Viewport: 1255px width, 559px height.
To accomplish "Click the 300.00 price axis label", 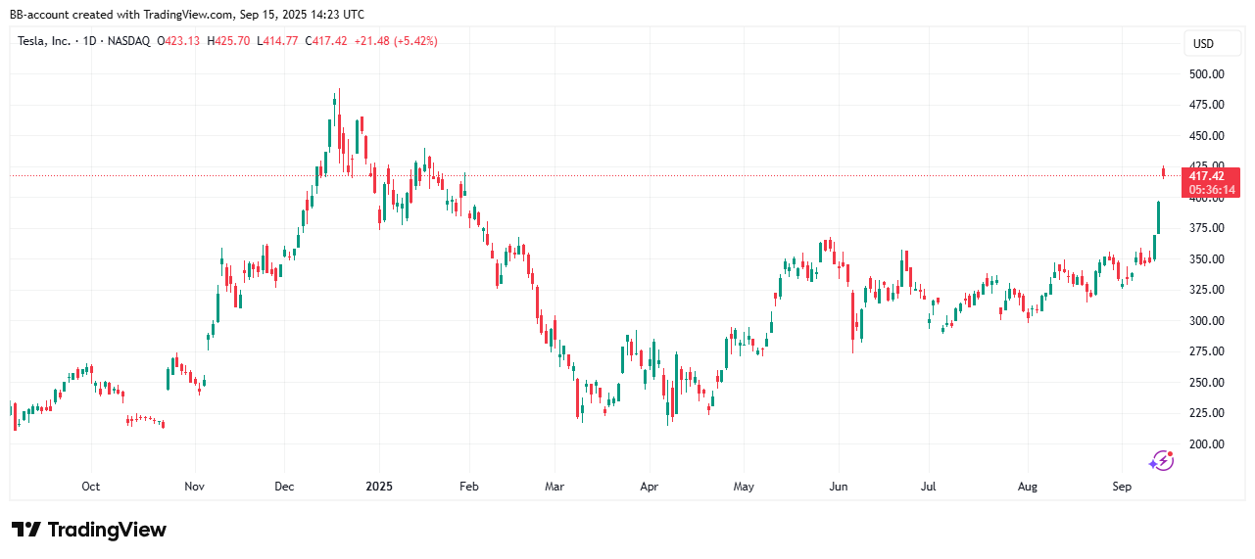I will (1208, 321).
